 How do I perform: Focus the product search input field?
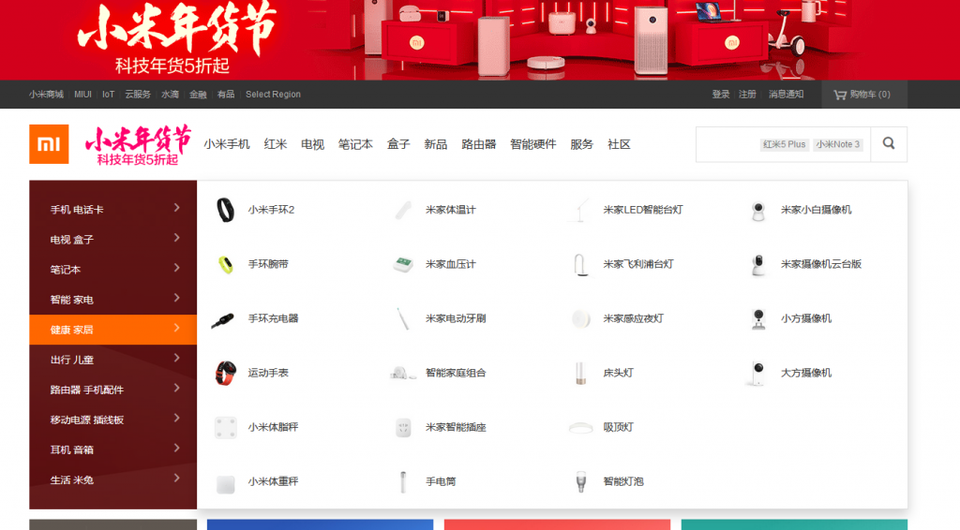[783, 144]
